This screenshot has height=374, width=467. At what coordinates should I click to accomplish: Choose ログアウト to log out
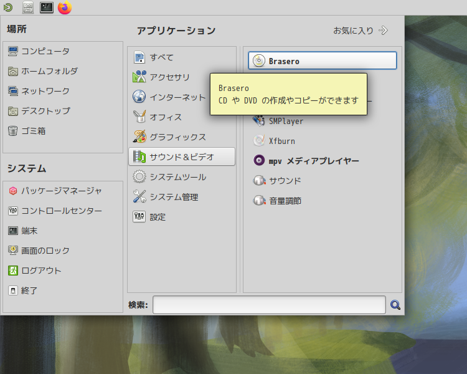point(35,271)
